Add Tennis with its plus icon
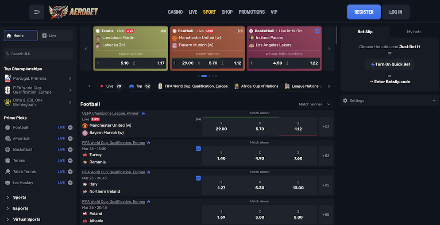Image resolution: width=440 pixels, height=225 pixels. [x=70, y=161]
